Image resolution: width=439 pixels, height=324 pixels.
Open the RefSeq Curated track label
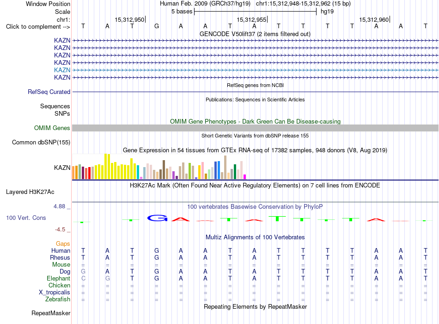(49, 92)
